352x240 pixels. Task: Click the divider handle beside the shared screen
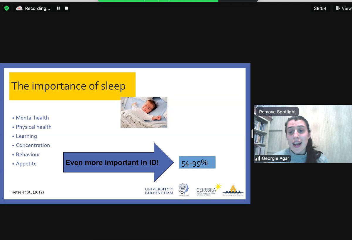[x=252, y=134]
